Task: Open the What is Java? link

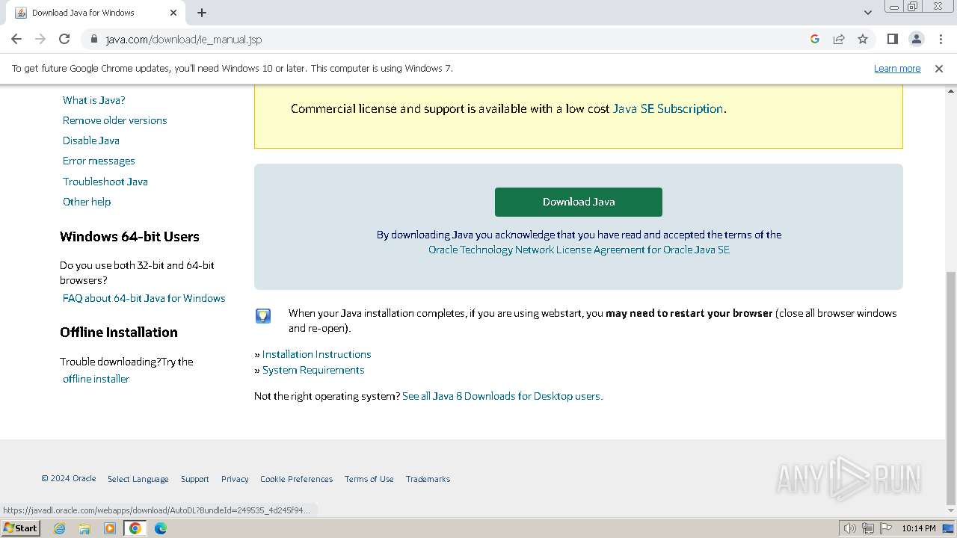Action: pyautogui.click(x=94, y=100)
